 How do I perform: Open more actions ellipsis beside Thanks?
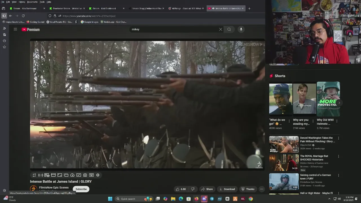262,189
